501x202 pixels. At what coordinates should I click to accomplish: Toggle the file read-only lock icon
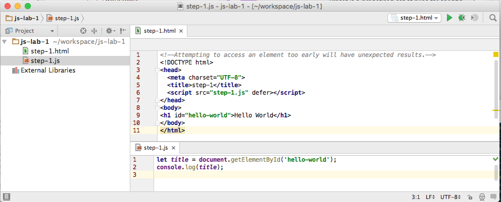click(x=470, y=197)
